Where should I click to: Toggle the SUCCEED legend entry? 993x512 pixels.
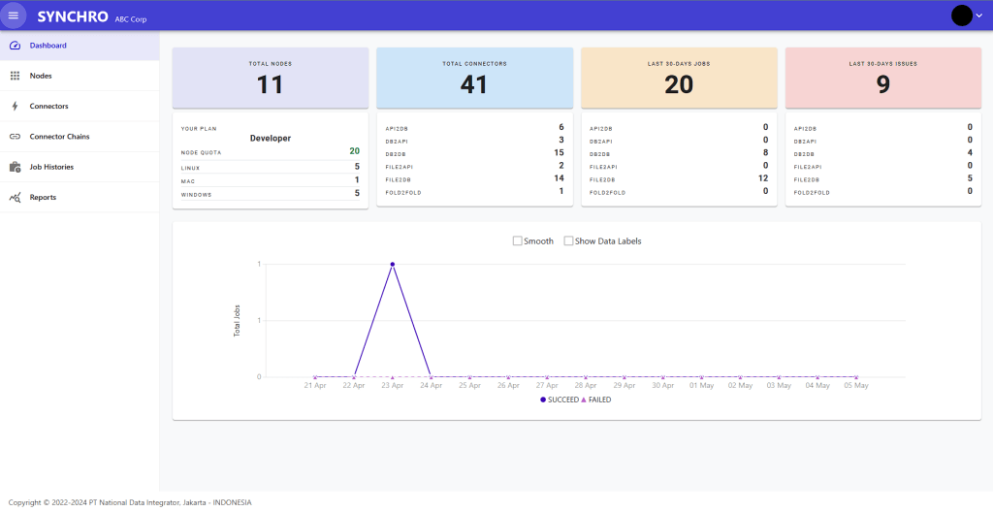(x=560, y=400)
